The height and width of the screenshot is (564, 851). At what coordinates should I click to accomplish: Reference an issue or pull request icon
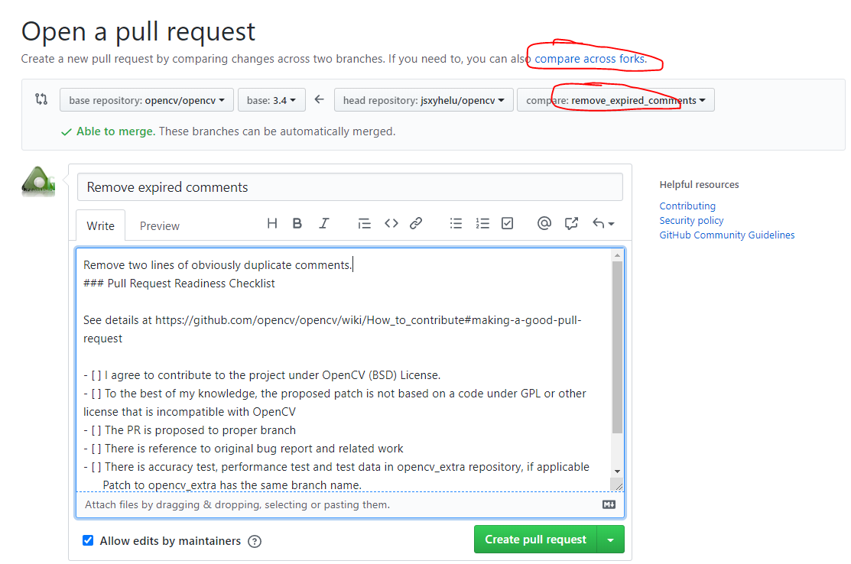(x=571, y=223)
